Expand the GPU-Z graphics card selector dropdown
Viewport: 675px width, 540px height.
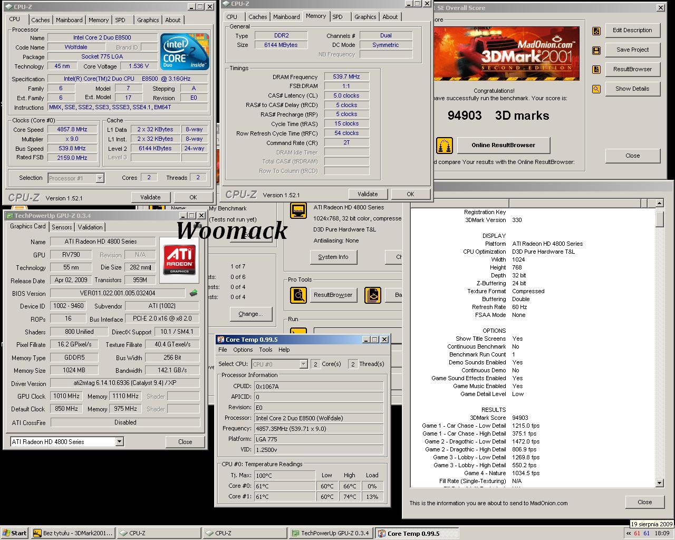[x=119, y=442]
